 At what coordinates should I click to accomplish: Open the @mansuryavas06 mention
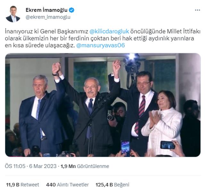pyautogui.click(x=100, y=45)
